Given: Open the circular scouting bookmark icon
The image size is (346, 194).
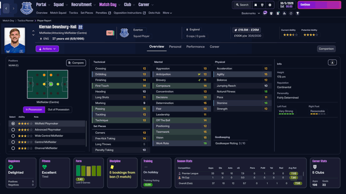Looking at the screenshot, I should 291,13.
